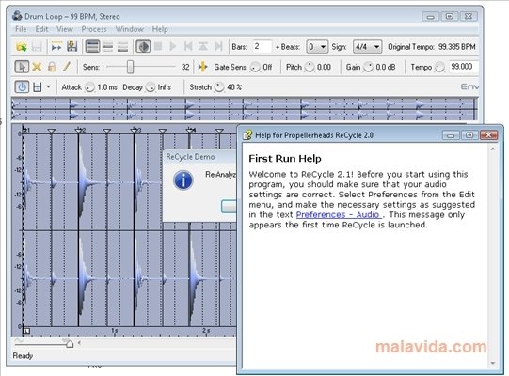
Task: Click the Transient Shaper gate icon
Action: [x=203, y=67]
